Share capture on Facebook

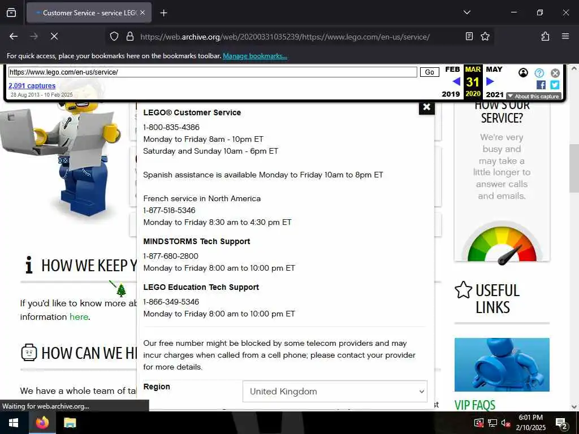point(541,85)
